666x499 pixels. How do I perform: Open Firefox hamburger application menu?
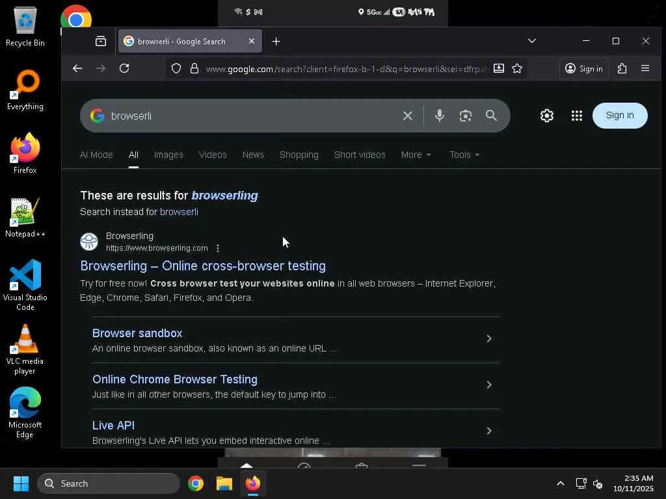(x=645, y=68)
